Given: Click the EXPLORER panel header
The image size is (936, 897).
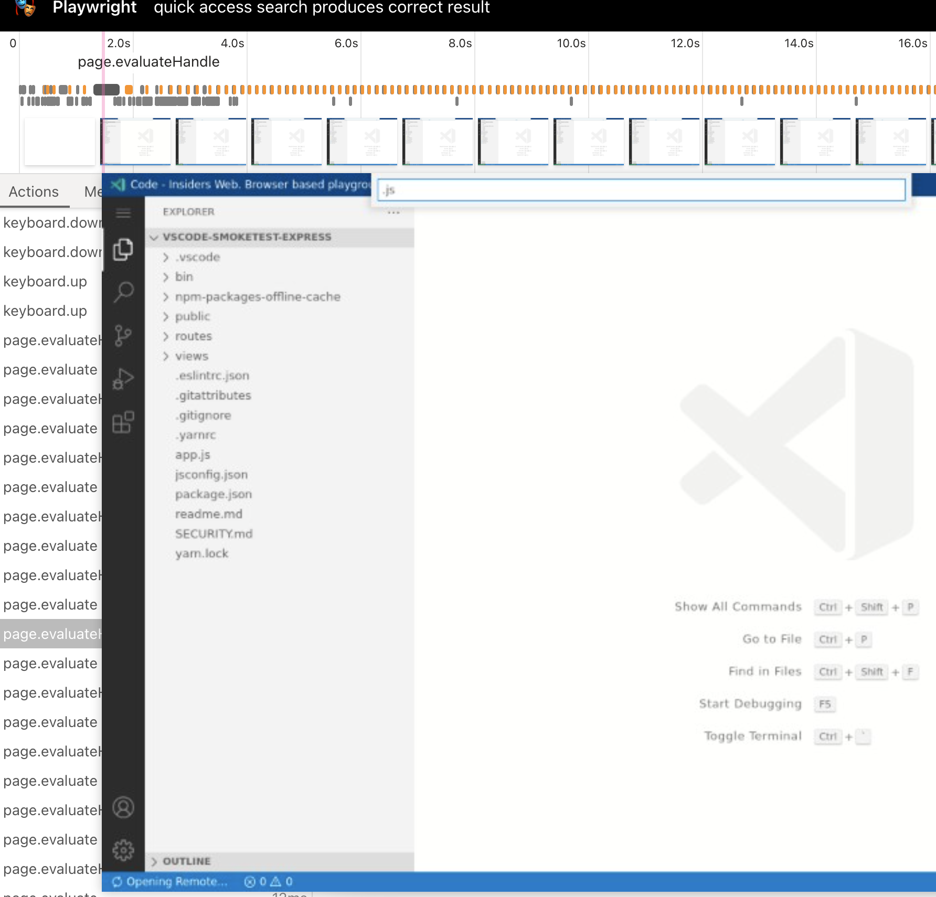Looking at the screenshot, I should (189, 212).
